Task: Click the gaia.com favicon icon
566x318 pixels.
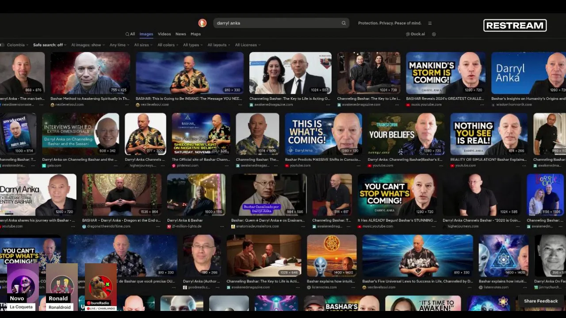Action: [44, 166]
